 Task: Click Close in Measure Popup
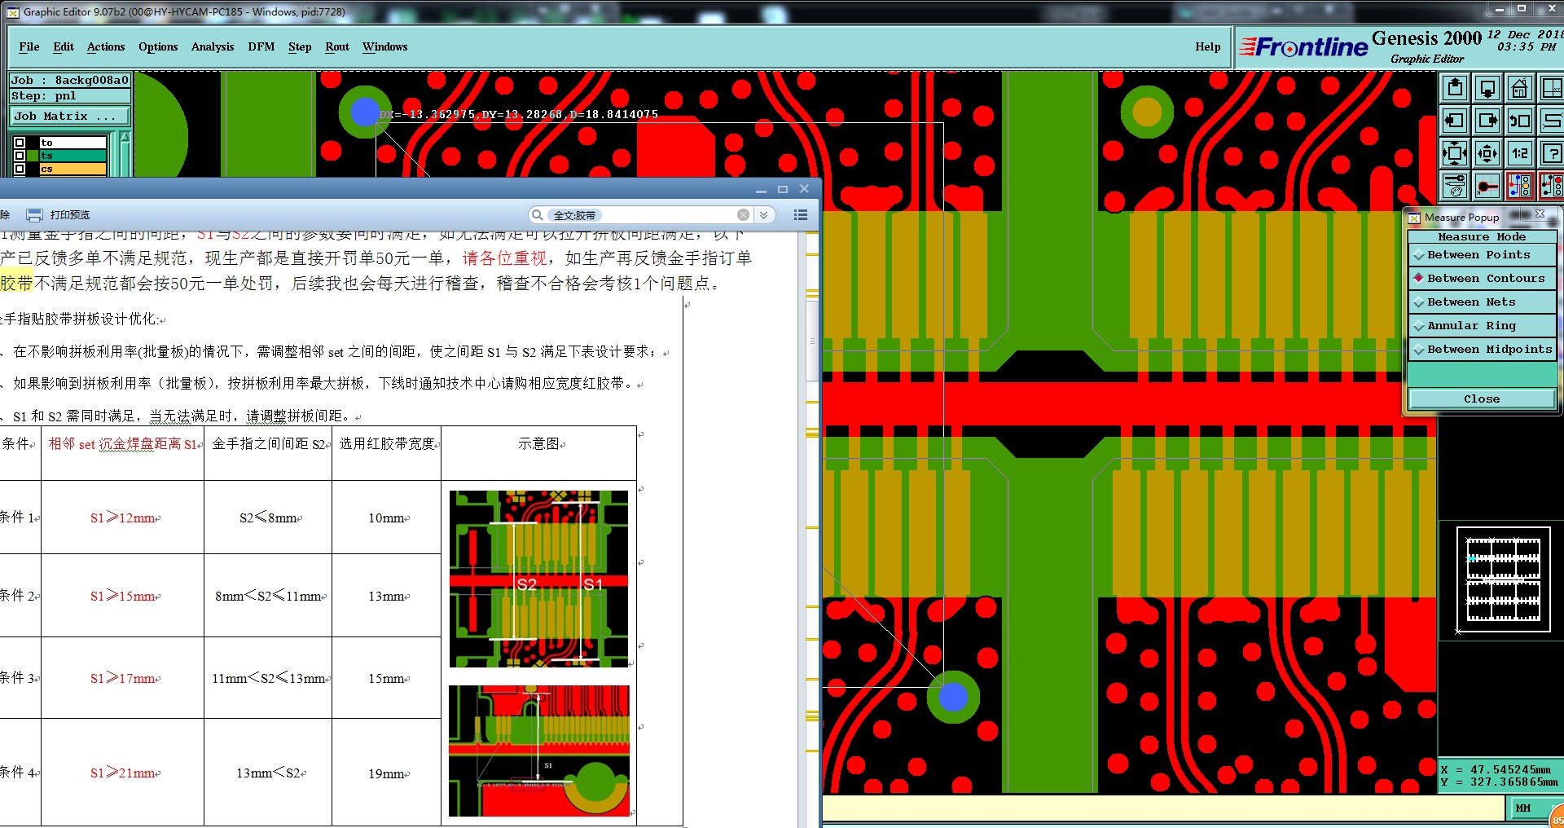[x=1482, y=399]
